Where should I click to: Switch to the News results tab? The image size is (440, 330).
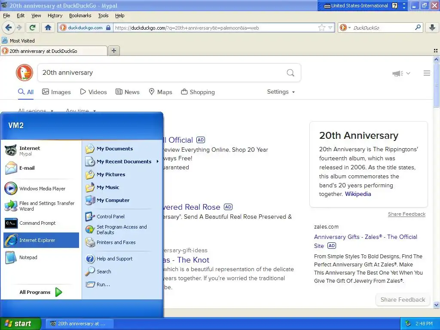click(x=127, y=92)
